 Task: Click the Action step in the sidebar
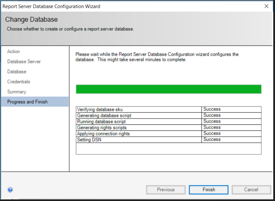[13, 51]
